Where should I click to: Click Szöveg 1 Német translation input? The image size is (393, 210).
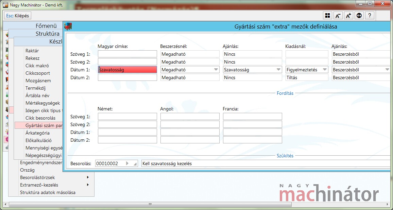click(127, 116)
